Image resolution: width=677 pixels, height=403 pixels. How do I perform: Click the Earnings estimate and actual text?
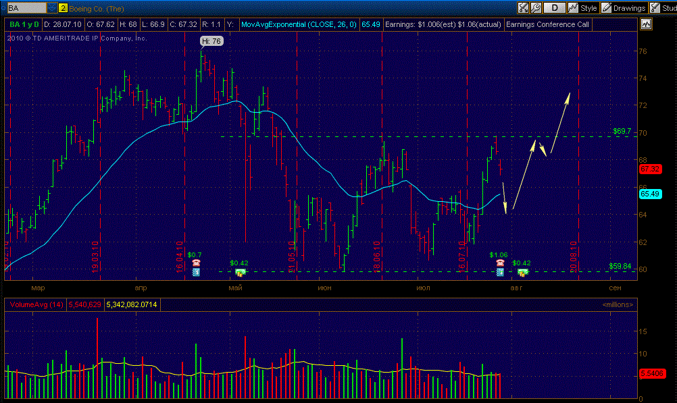443,24
